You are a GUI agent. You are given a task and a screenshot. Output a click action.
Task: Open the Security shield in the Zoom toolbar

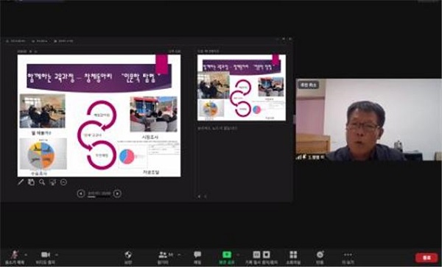click(x=128, y=257)
